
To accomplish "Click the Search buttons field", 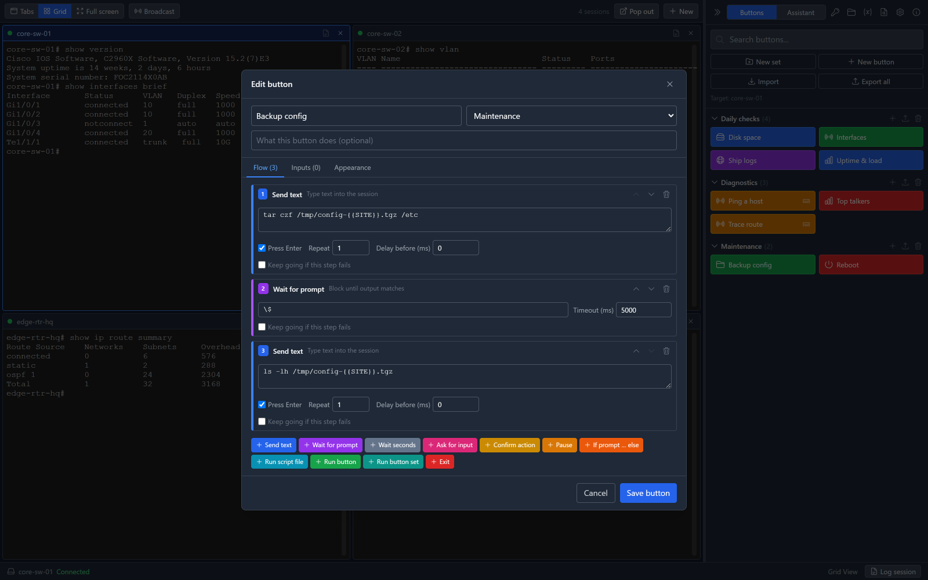I will tap(817, 39).
